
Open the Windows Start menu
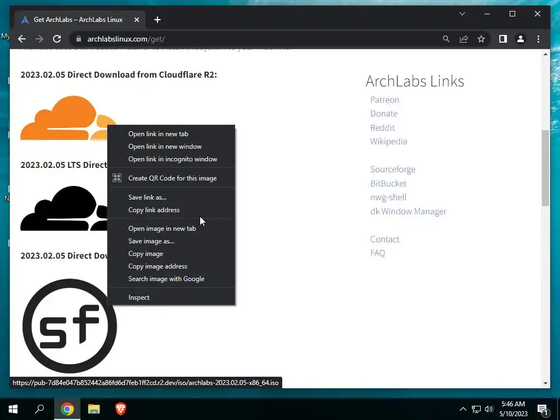(13, 409)
